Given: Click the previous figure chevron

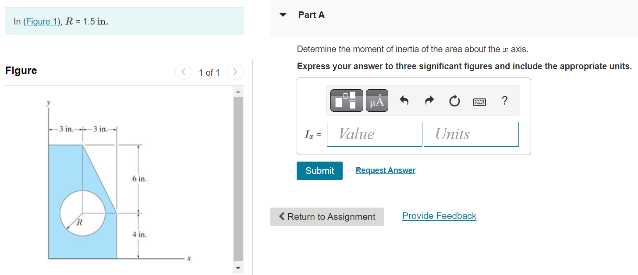Looking at the screenshot, I should pos(184,72).
